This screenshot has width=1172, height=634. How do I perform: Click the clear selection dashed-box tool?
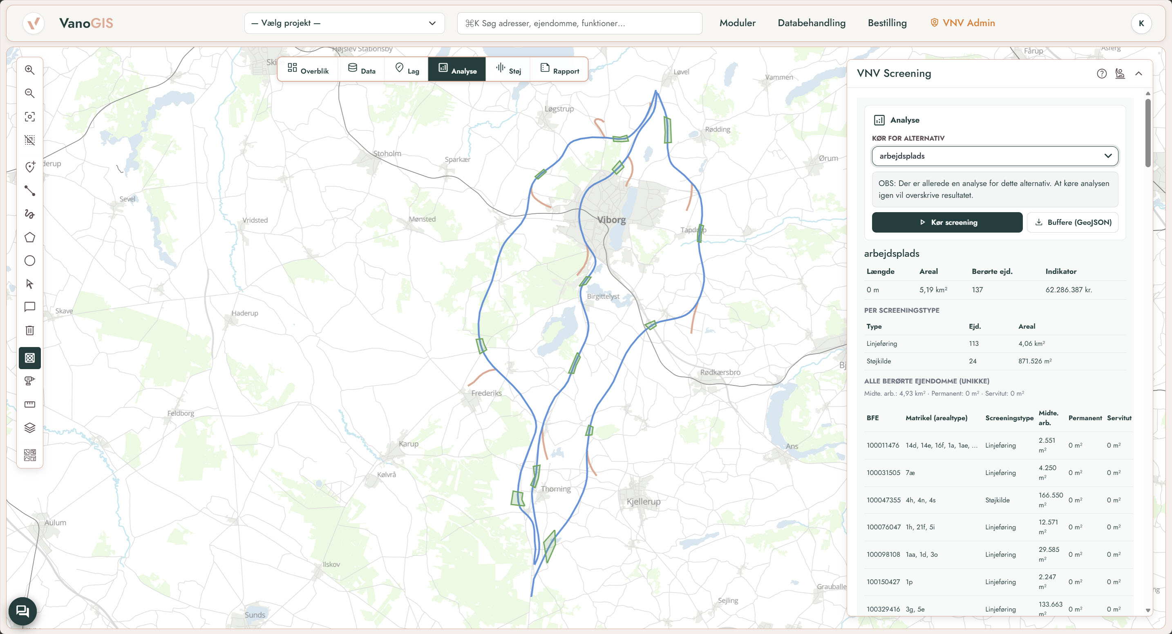pos(29,140)
